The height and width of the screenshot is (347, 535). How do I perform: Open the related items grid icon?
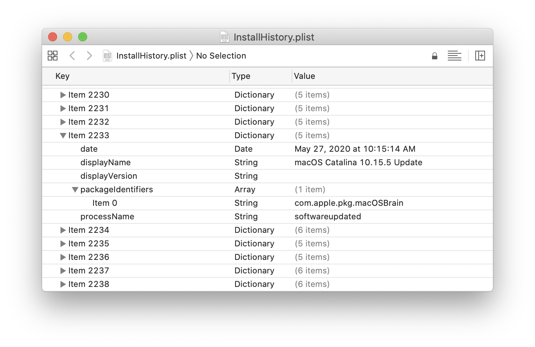click(53, 56)
